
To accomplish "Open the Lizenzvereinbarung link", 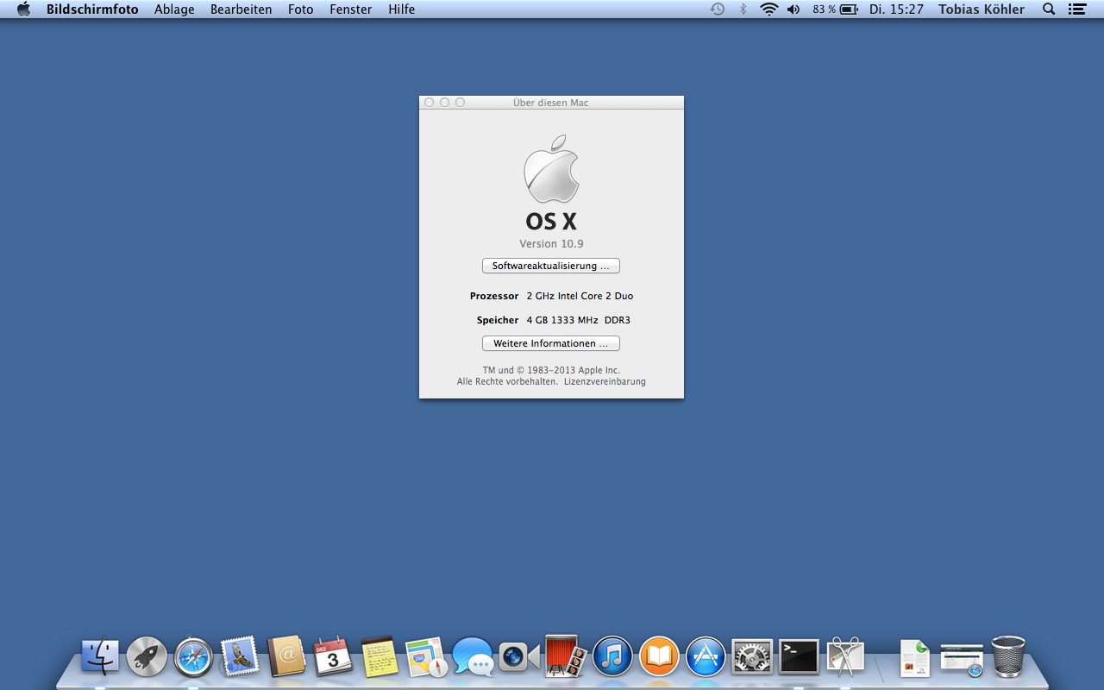I will tap(605, 381).
